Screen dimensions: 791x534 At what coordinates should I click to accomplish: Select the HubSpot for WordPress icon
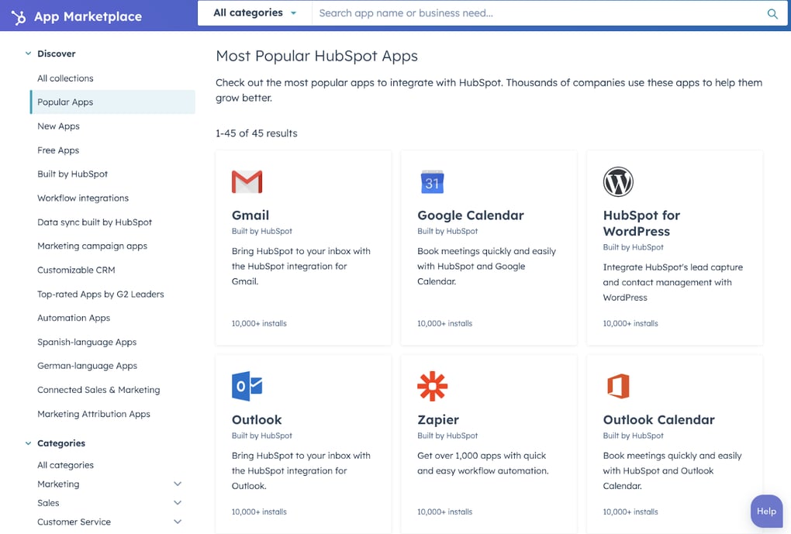(x=617, y=181)
